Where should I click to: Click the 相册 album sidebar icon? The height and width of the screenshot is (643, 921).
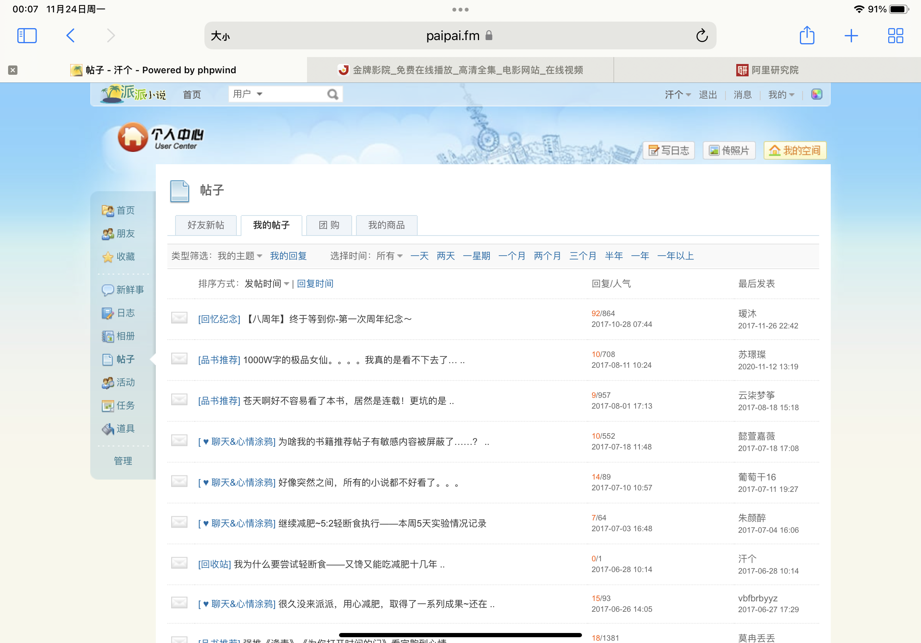pos(108,336)
